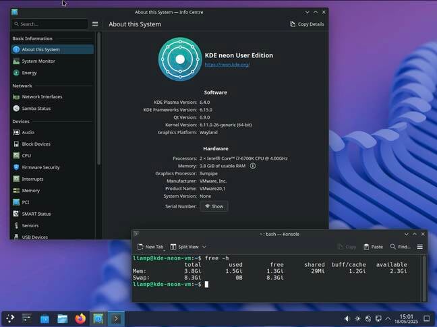Open the Dolphin file manager taskbar icon
This screenshot has height=327, width=437.
[x=63, y=318]
